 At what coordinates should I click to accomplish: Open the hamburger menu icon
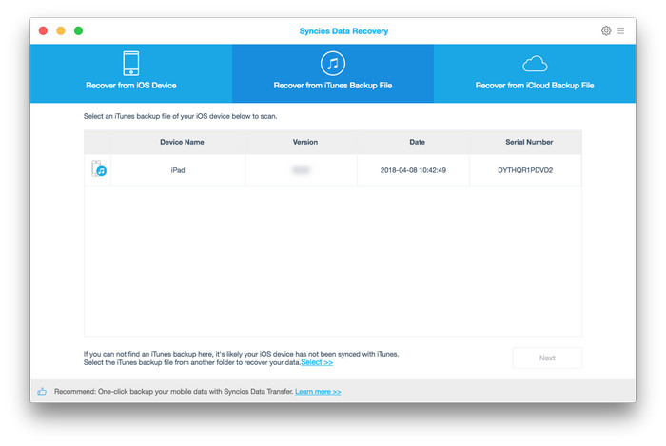620,30
